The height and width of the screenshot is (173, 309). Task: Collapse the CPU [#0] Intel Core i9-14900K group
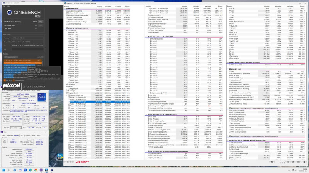tap(65, 28)
